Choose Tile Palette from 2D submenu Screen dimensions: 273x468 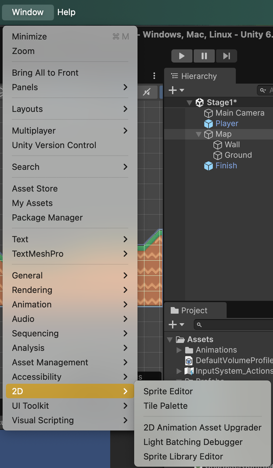click(x=203, y=406)
